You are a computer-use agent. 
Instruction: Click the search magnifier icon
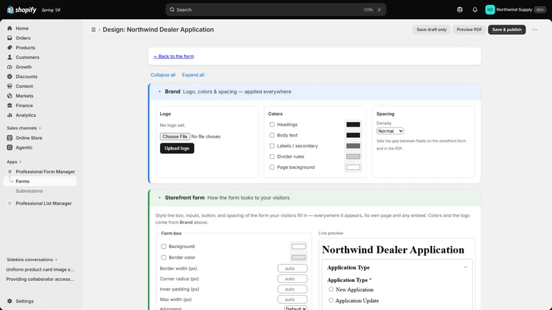pos(172,10)
